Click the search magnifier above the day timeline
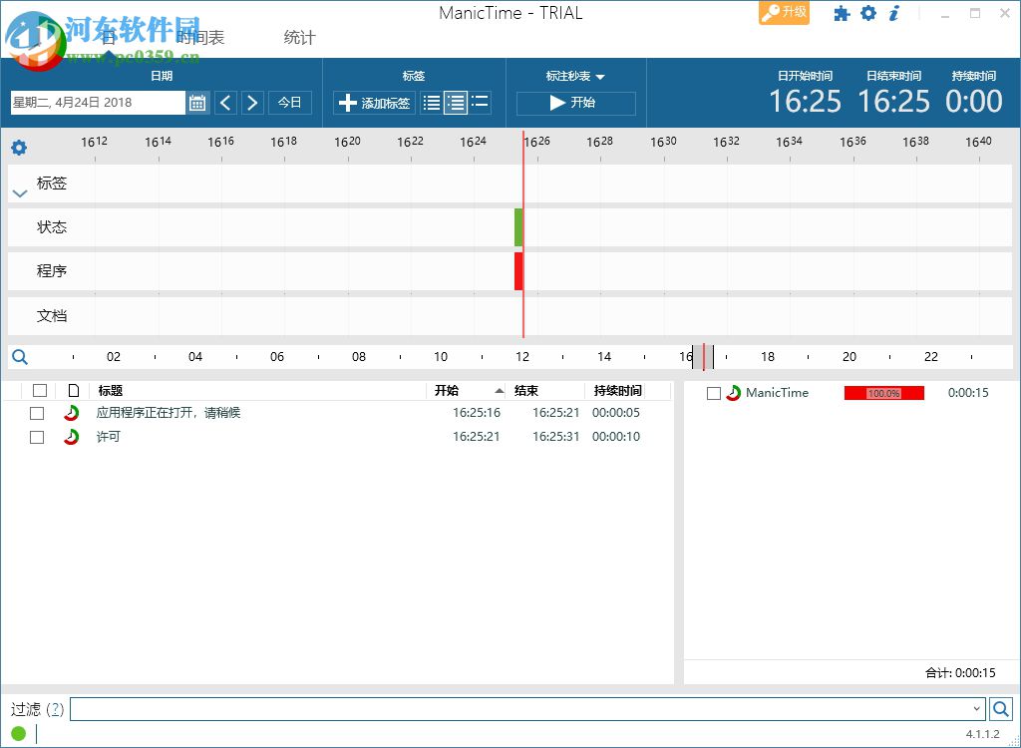This screenshot has height=748, width=1021. 20,356
